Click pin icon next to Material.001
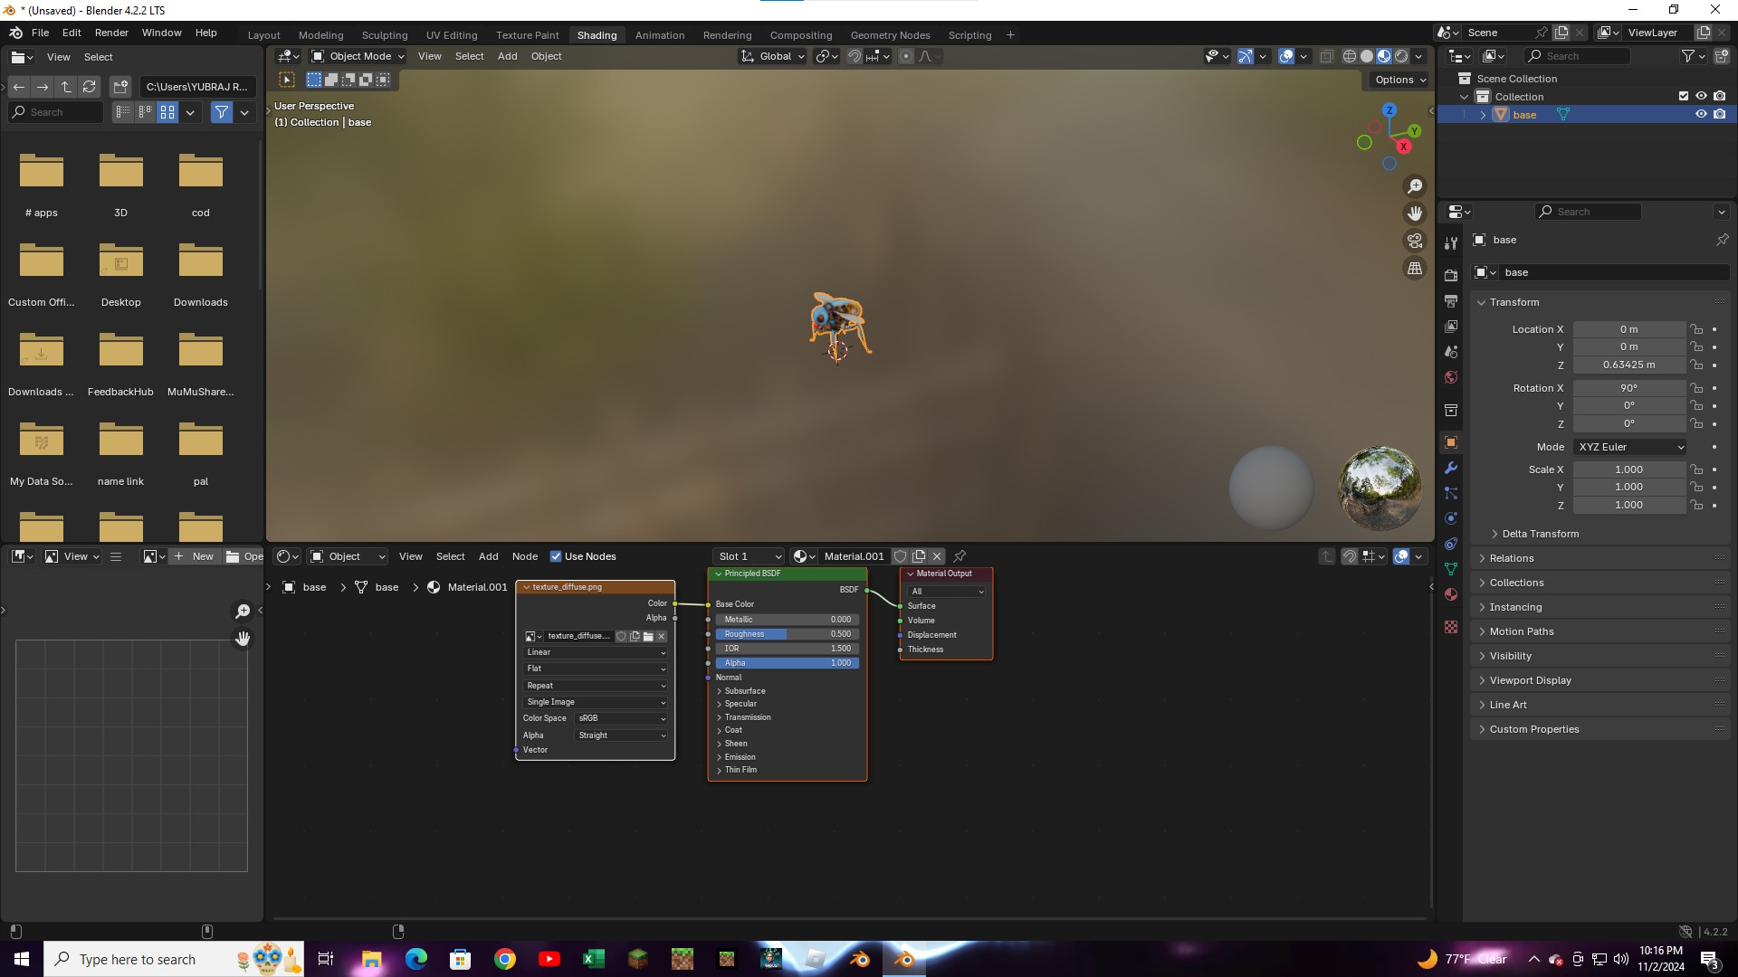The image size is (1738, 977). [x=960, y=556]
